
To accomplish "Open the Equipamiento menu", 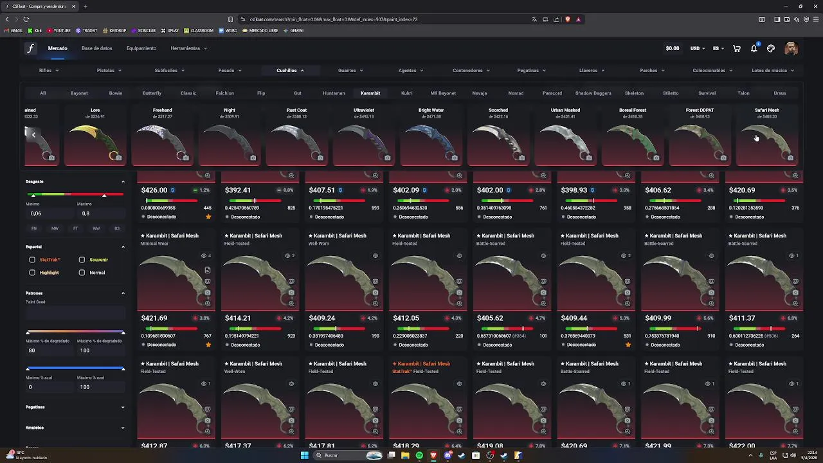I will pos(141,48).
